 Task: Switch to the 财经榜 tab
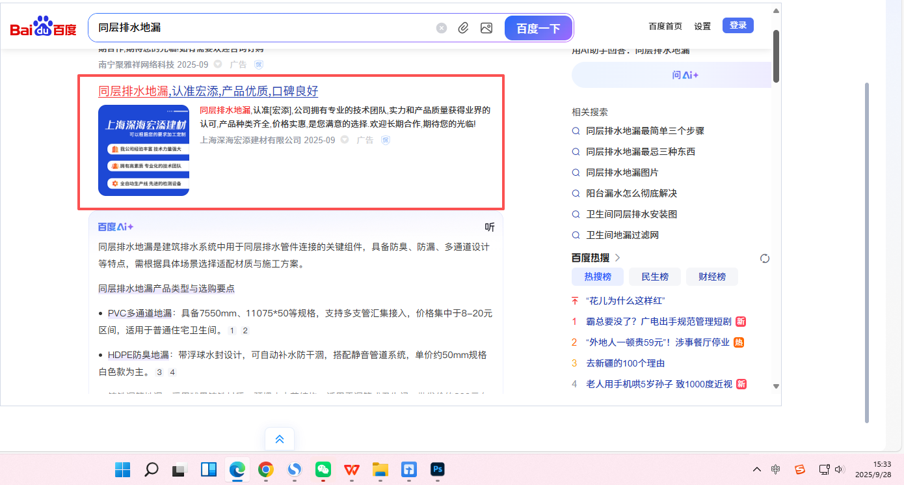tap(711, 277)
